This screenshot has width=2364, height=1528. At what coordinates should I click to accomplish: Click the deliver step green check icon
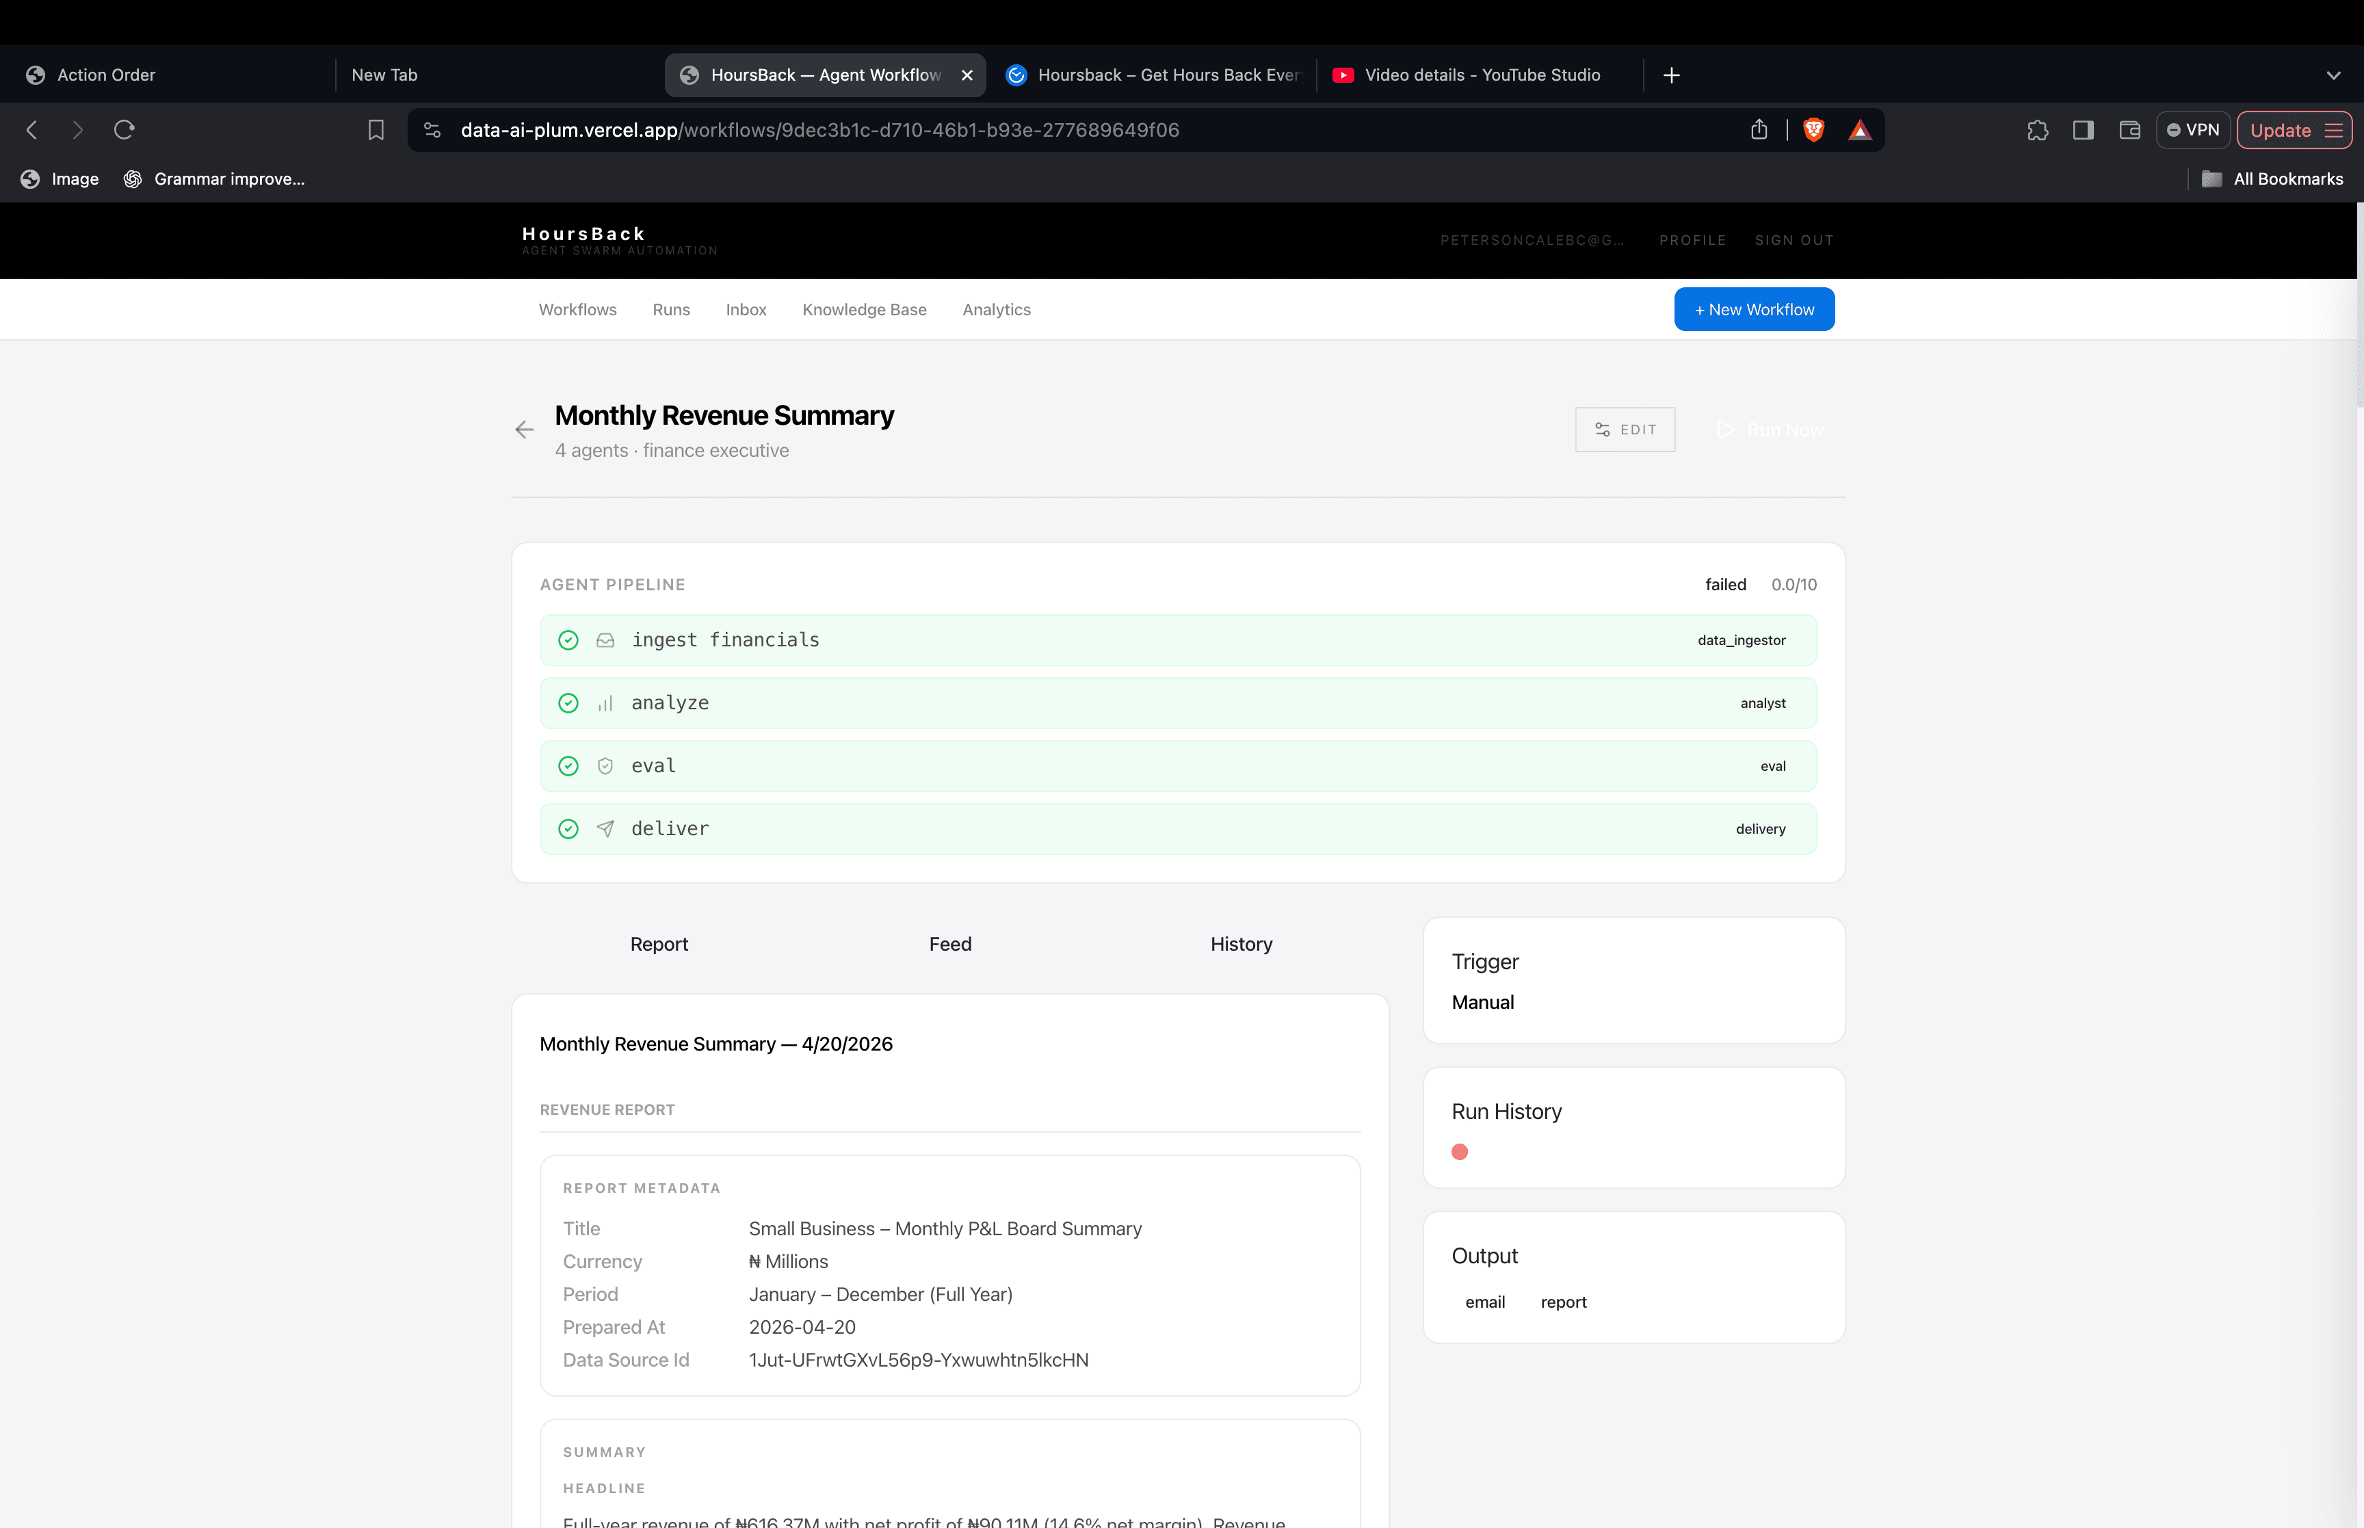(x=568, y=828)
